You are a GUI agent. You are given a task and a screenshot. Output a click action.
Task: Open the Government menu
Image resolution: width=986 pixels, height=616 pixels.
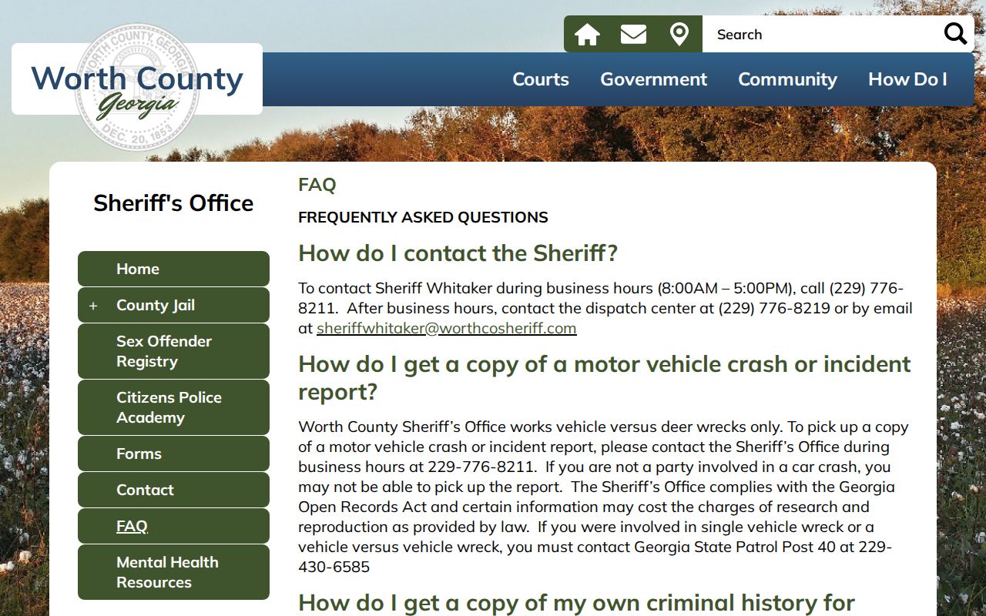point(653,79)
